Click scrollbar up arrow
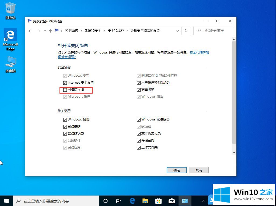 (x=234, y=39)
